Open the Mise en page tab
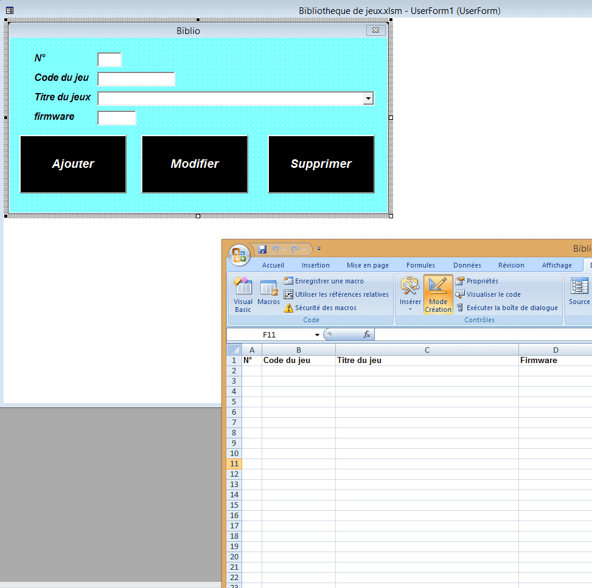592x588 pixels. (367, 265)
